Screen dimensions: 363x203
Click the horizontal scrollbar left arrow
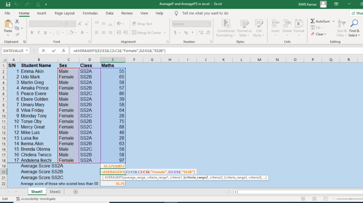pos(235,192)
